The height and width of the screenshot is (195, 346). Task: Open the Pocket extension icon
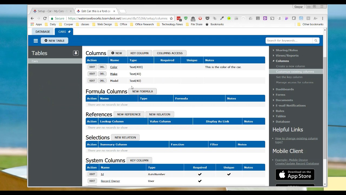[207, 18]
